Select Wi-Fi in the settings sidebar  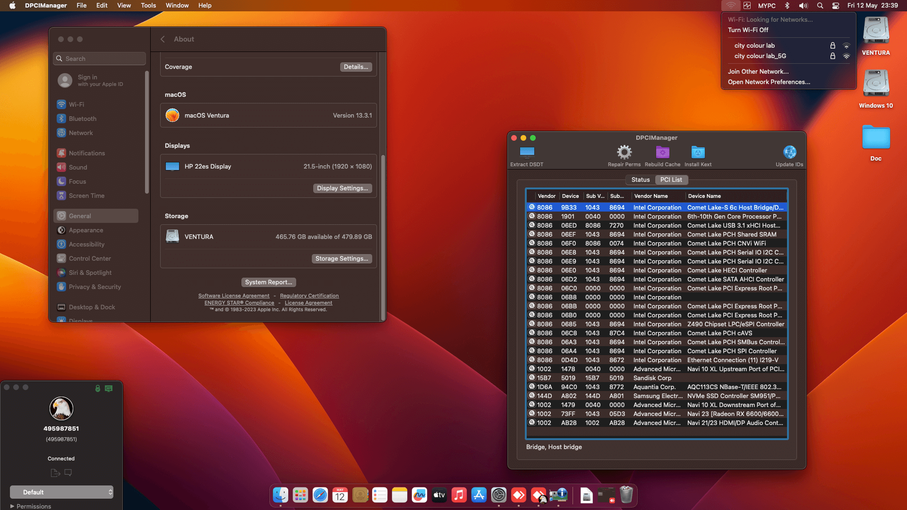coord(97,104)
